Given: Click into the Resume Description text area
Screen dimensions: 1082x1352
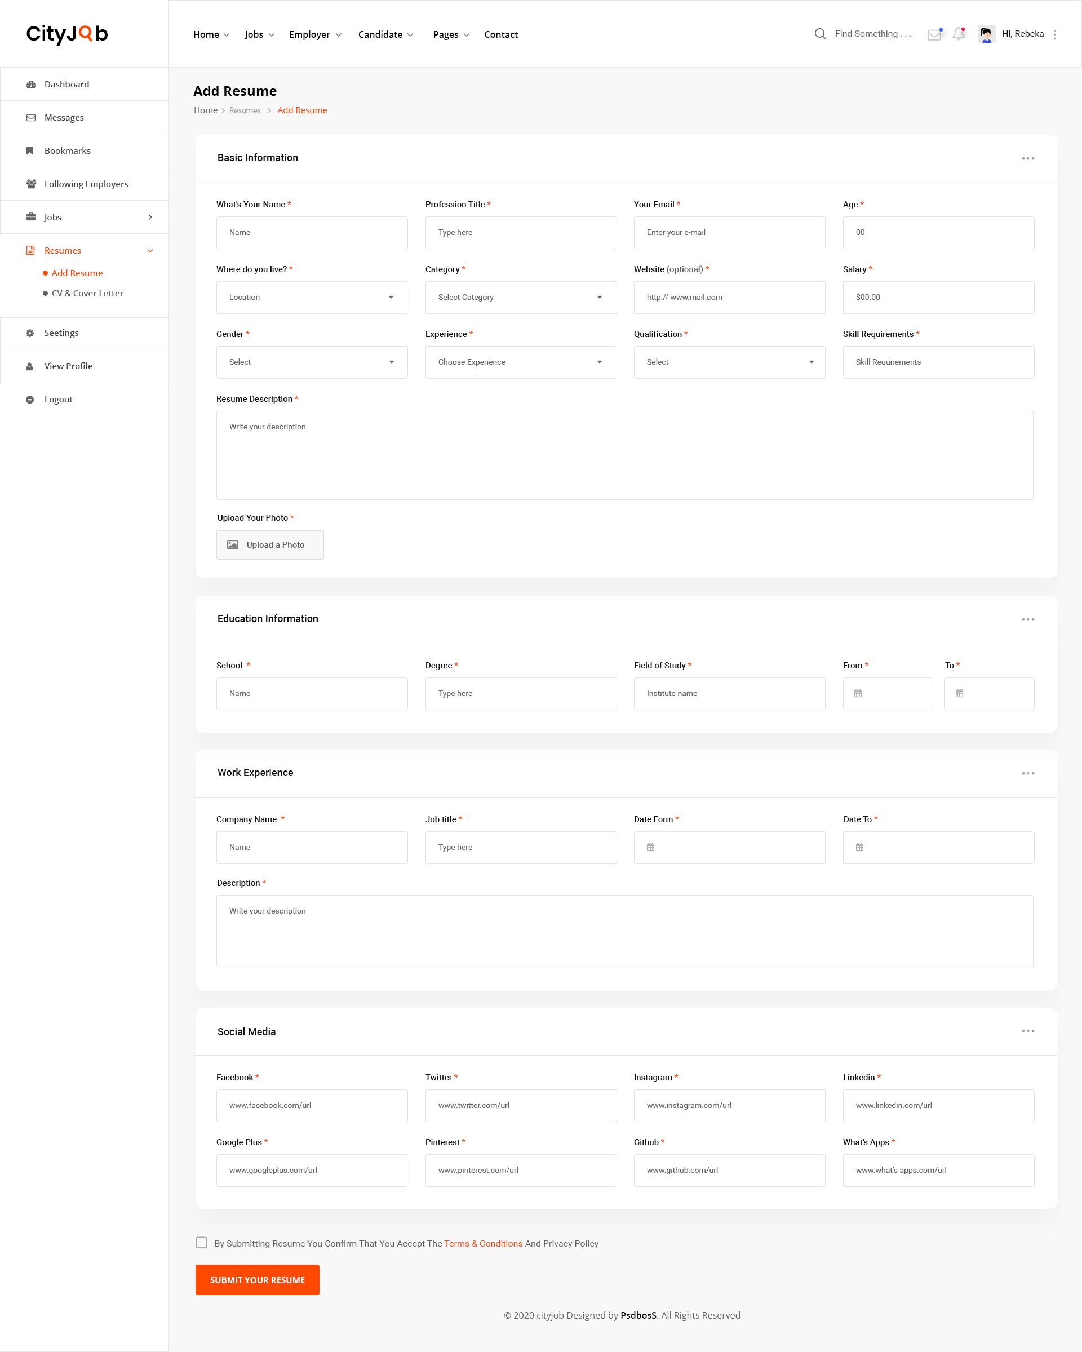Looking at the screenshot, I should point(624,455).
